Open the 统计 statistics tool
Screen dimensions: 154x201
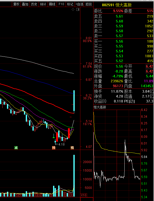43,4
